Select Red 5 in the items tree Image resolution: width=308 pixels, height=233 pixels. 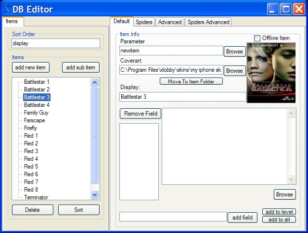[x=31, y=167]
